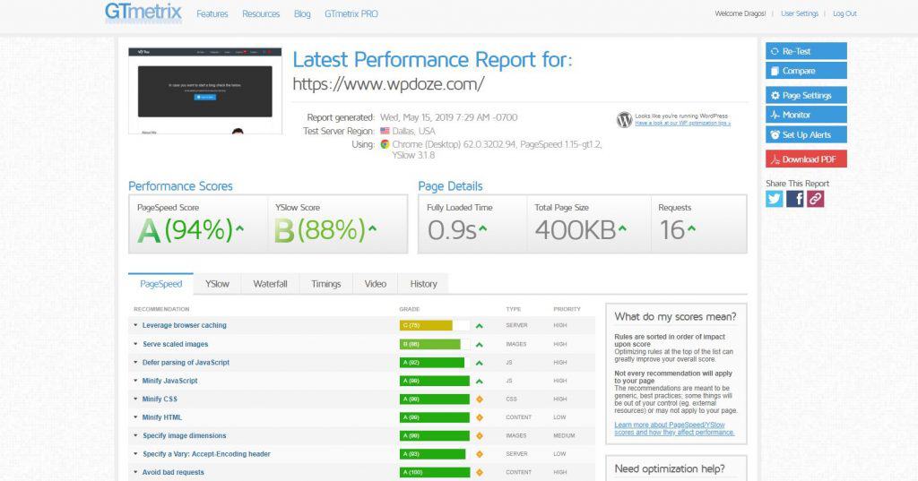This screenshot has height=481, width=918.
Task: Open the Timings tab
Action: click(326, 284)
